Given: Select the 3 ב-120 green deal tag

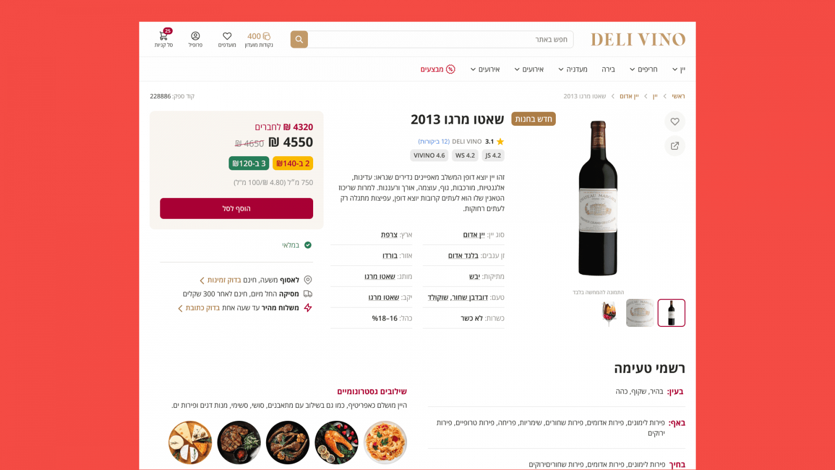Looking at the screenshot, I should [x=249, y=163].
